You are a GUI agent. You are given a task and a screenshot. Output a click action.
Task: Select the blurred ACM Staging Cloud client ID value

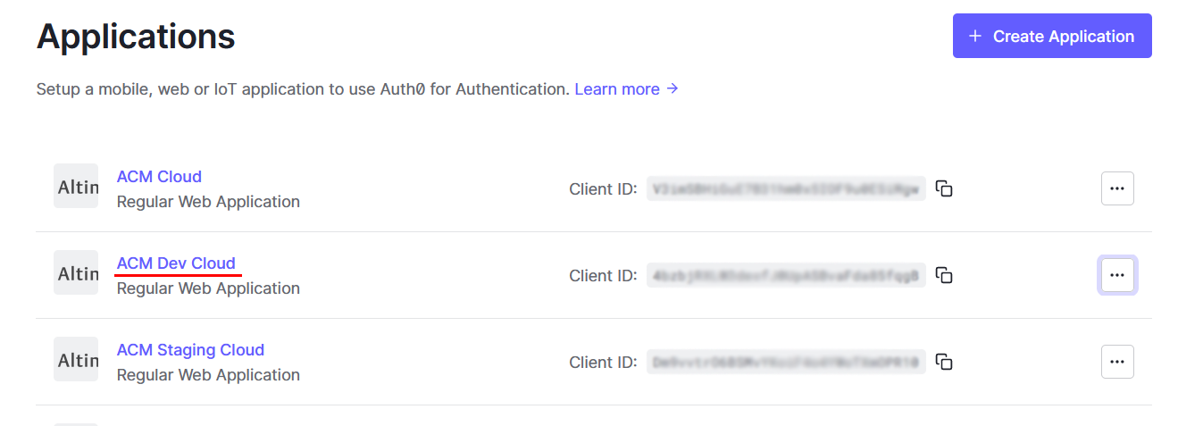point(786,362)
